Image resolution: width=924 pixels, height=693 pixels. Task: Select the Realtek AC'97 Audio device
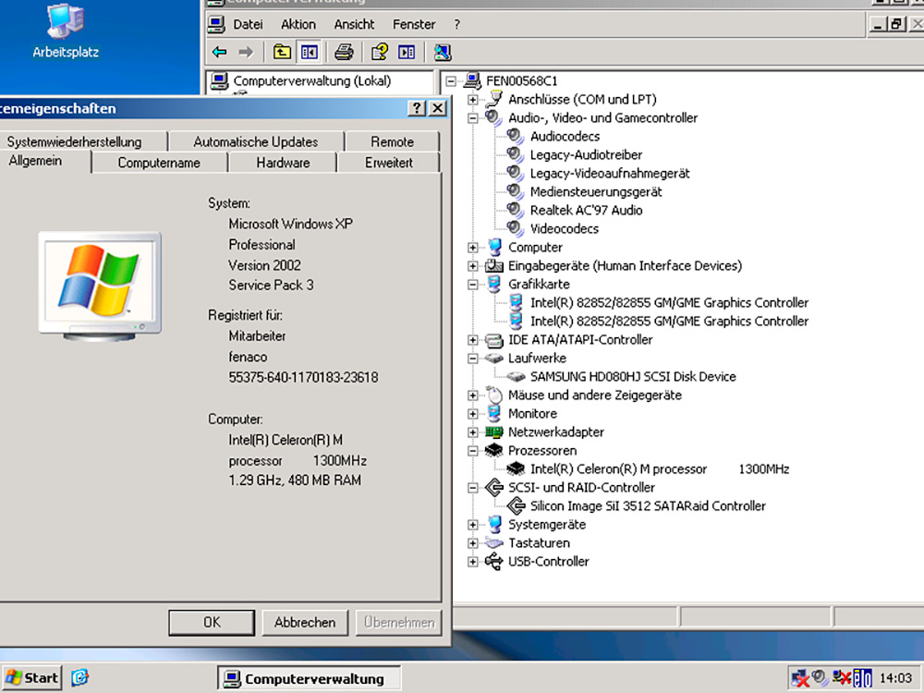[586, 211]
